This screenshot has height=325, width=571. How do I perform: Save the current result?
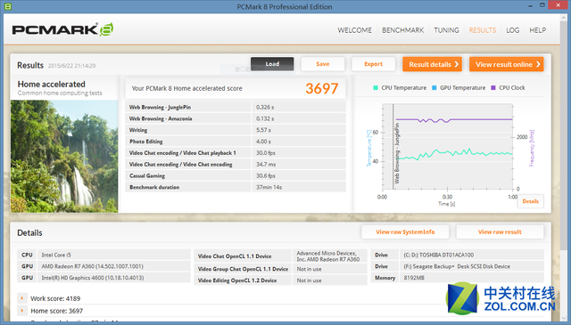pyautogui.click(x=323, y=64)
